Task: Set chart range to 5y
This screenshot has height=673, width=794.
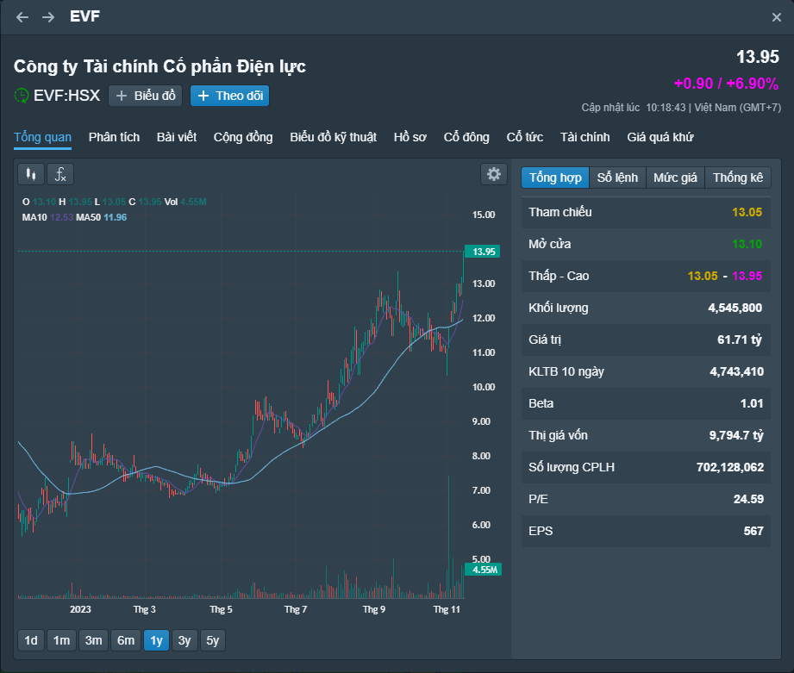Action: [213, 640]
